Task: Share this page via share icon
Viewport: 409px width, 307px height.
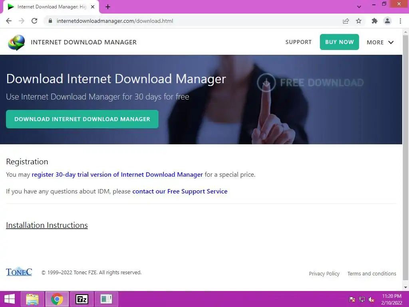Action: [x=346, y=21]
